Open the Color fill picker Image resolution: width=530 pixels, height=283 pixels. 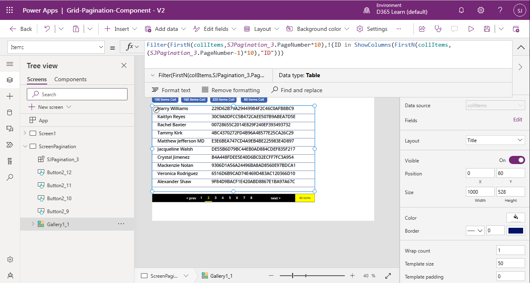515,218
